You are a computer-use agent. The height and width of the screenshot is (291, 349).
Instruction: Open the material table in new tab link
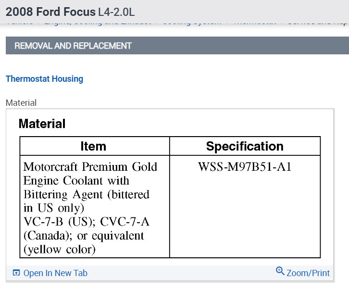point(55,273)
